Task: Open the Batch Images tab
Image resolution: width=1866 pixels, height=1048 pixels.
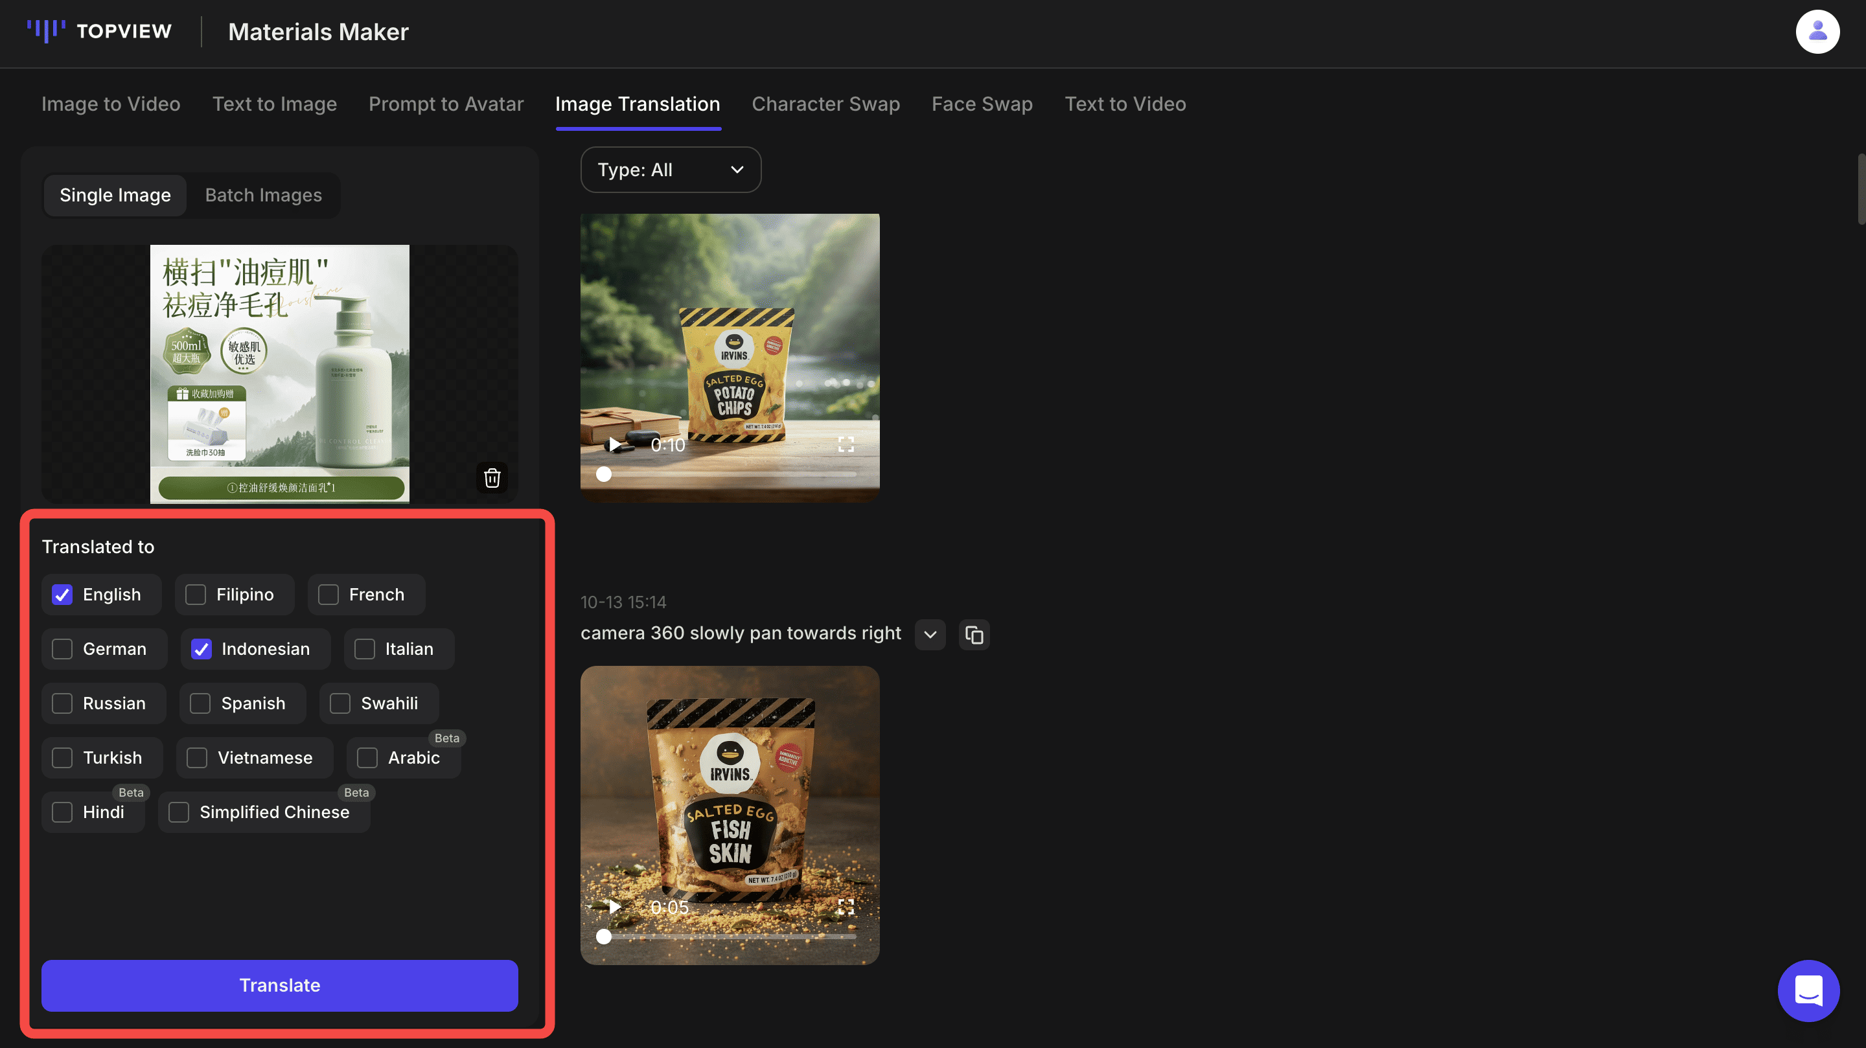Action: point(263,195)
